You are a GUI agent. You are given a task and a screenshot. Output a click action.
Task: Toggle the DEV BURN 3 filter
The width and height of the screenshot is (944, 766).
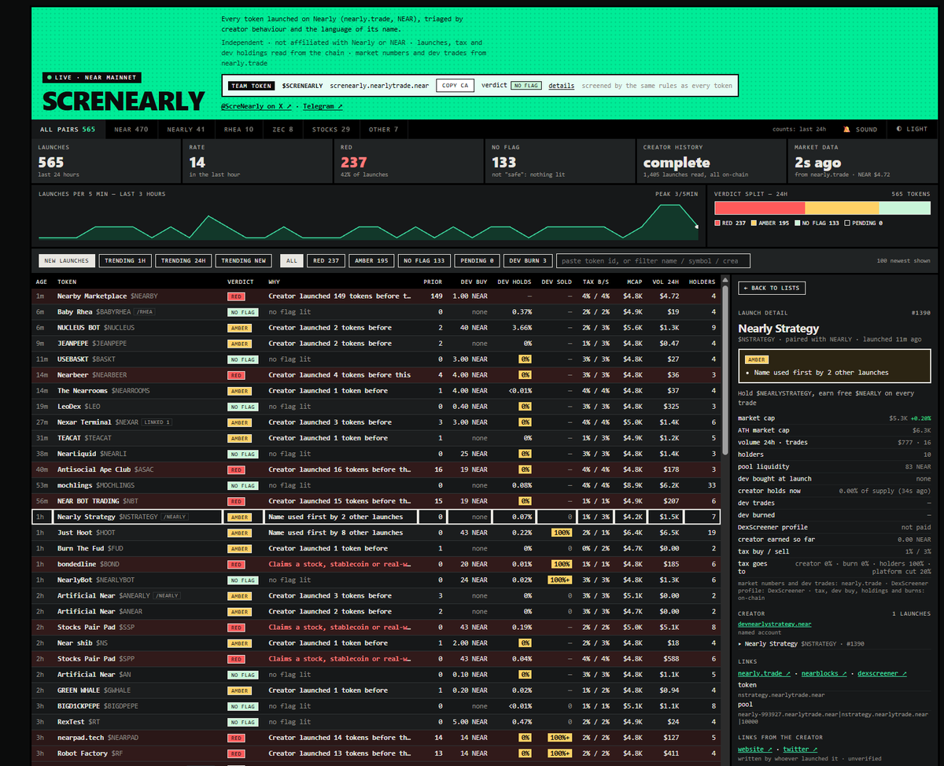[527, 260]
